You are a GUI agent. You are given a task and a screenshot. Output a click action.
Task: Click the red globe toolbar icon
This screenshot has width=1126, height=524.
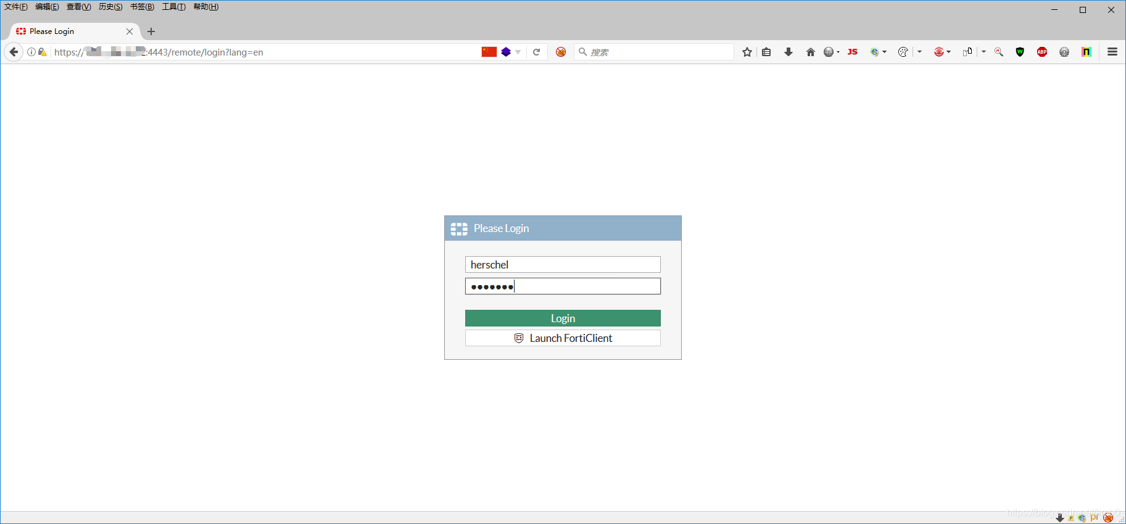[938, 52]
